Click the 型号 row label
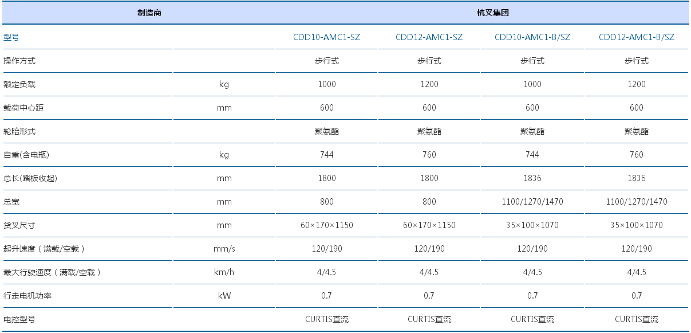The width and height of the screenshot is (691, 333). 11,37
